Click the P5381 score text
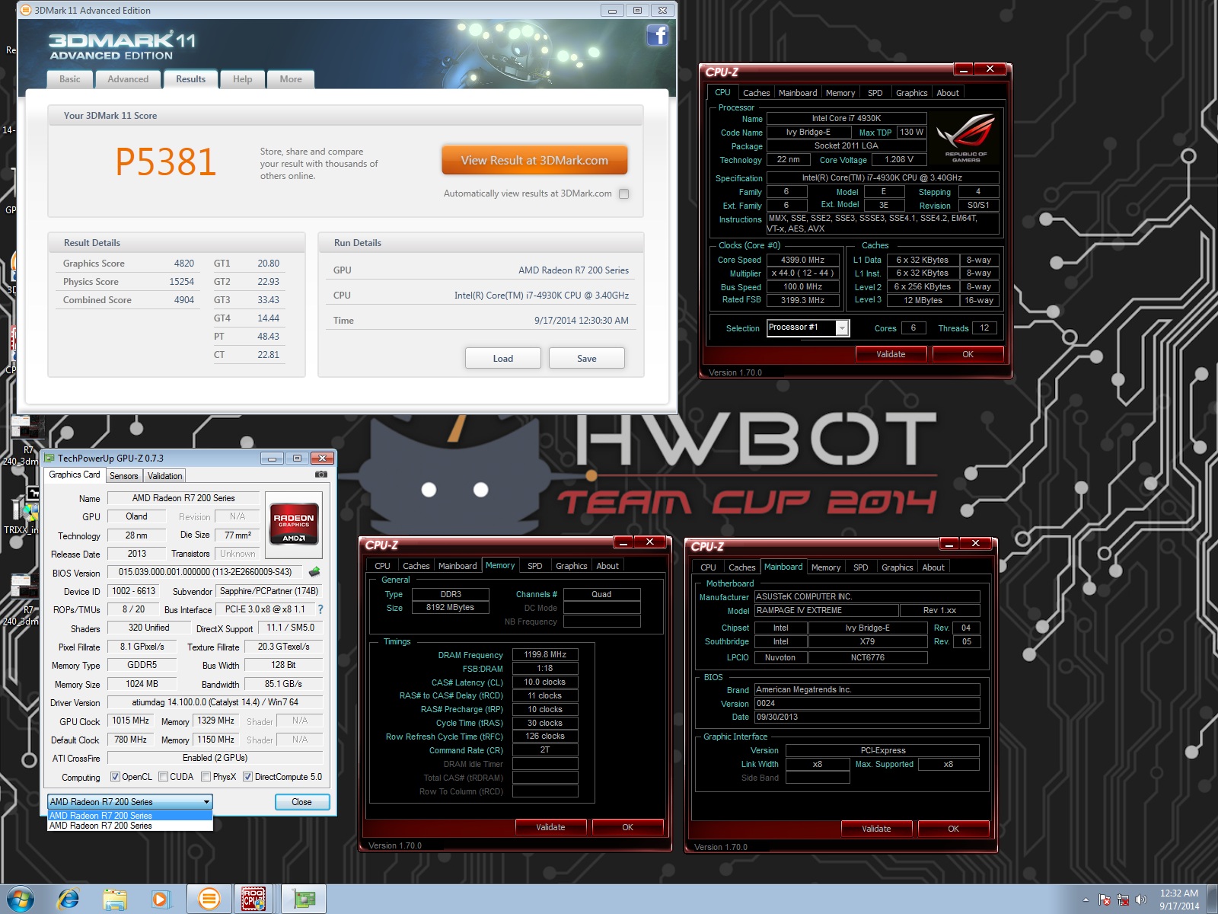 coord(166,162)
